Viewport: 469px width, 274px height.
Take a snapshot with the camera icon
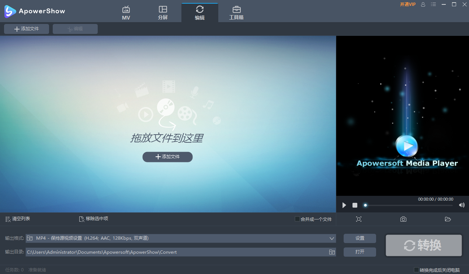tap(403, 219)
